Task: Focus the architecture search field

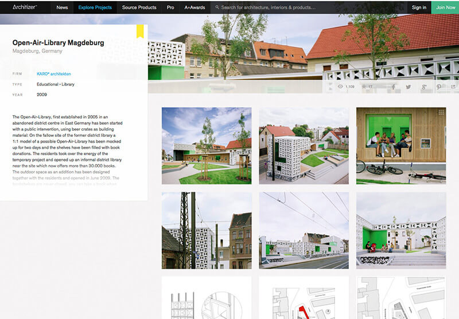Action: pos(309,7)
